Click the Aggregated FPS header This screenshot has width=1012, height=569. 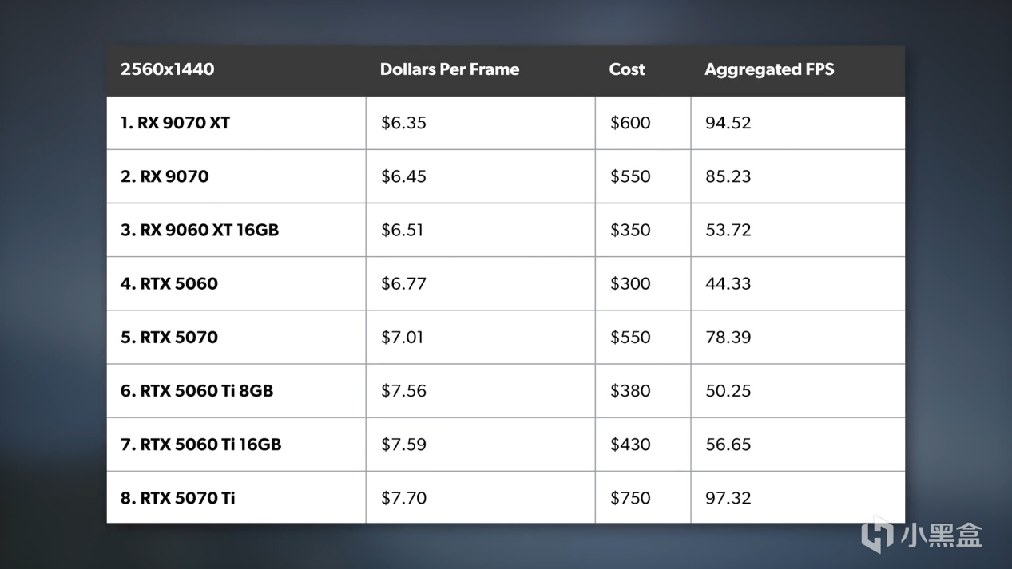tap(768, 69)
